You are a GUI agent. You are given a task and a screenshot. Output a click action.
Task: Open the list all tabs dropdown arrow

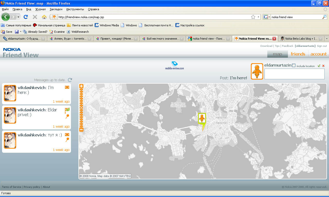click(326, 39)
